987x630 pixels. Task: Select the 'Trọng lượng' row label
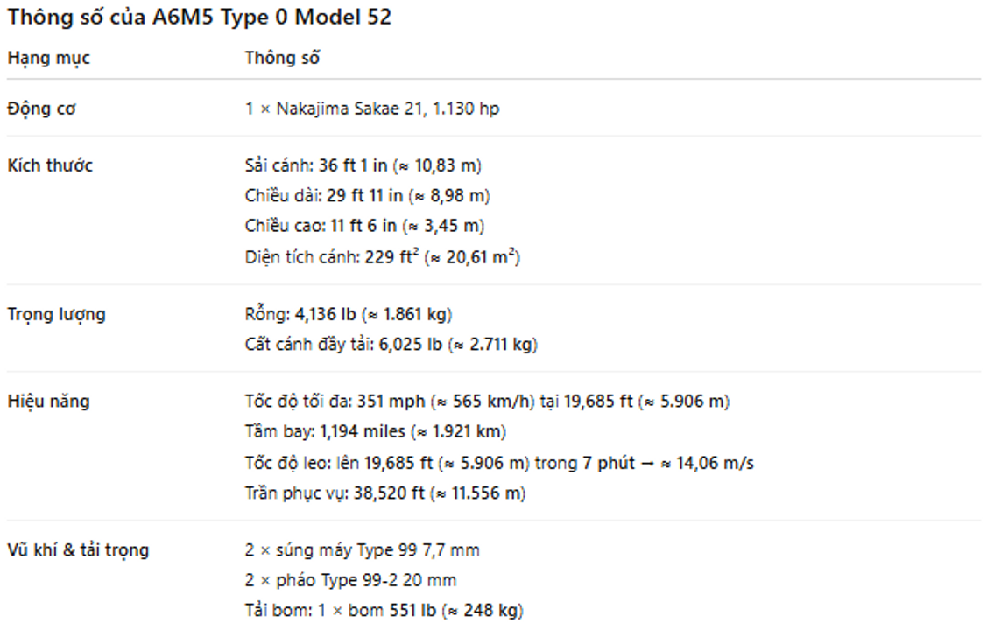click(57, 314)
